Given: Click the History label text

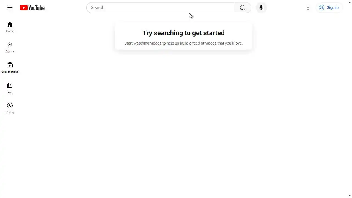Looking at the screenshot, I should point(10,112).
